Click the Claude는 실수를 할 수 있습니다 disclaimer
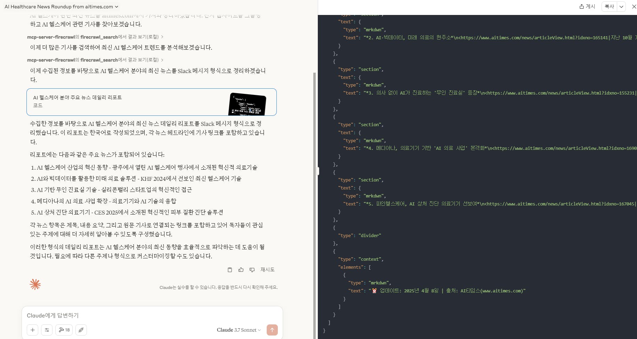637x339 pixels. point(218,287)
